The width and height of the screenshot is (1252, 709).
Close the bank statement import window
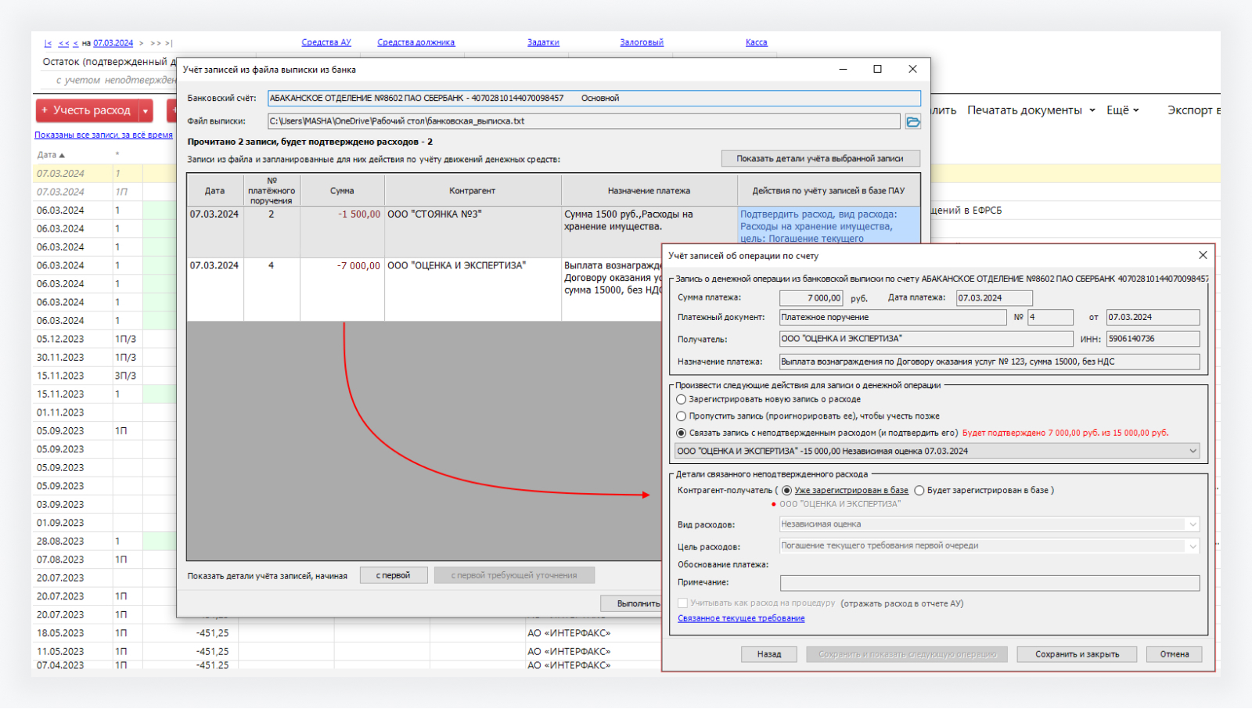coord(912,69)
